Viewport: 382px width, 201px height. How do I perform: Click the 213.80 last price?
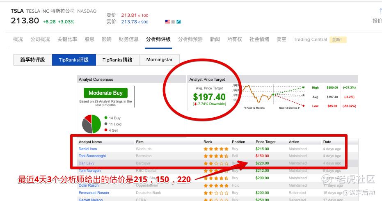click(x=25, y=21)
